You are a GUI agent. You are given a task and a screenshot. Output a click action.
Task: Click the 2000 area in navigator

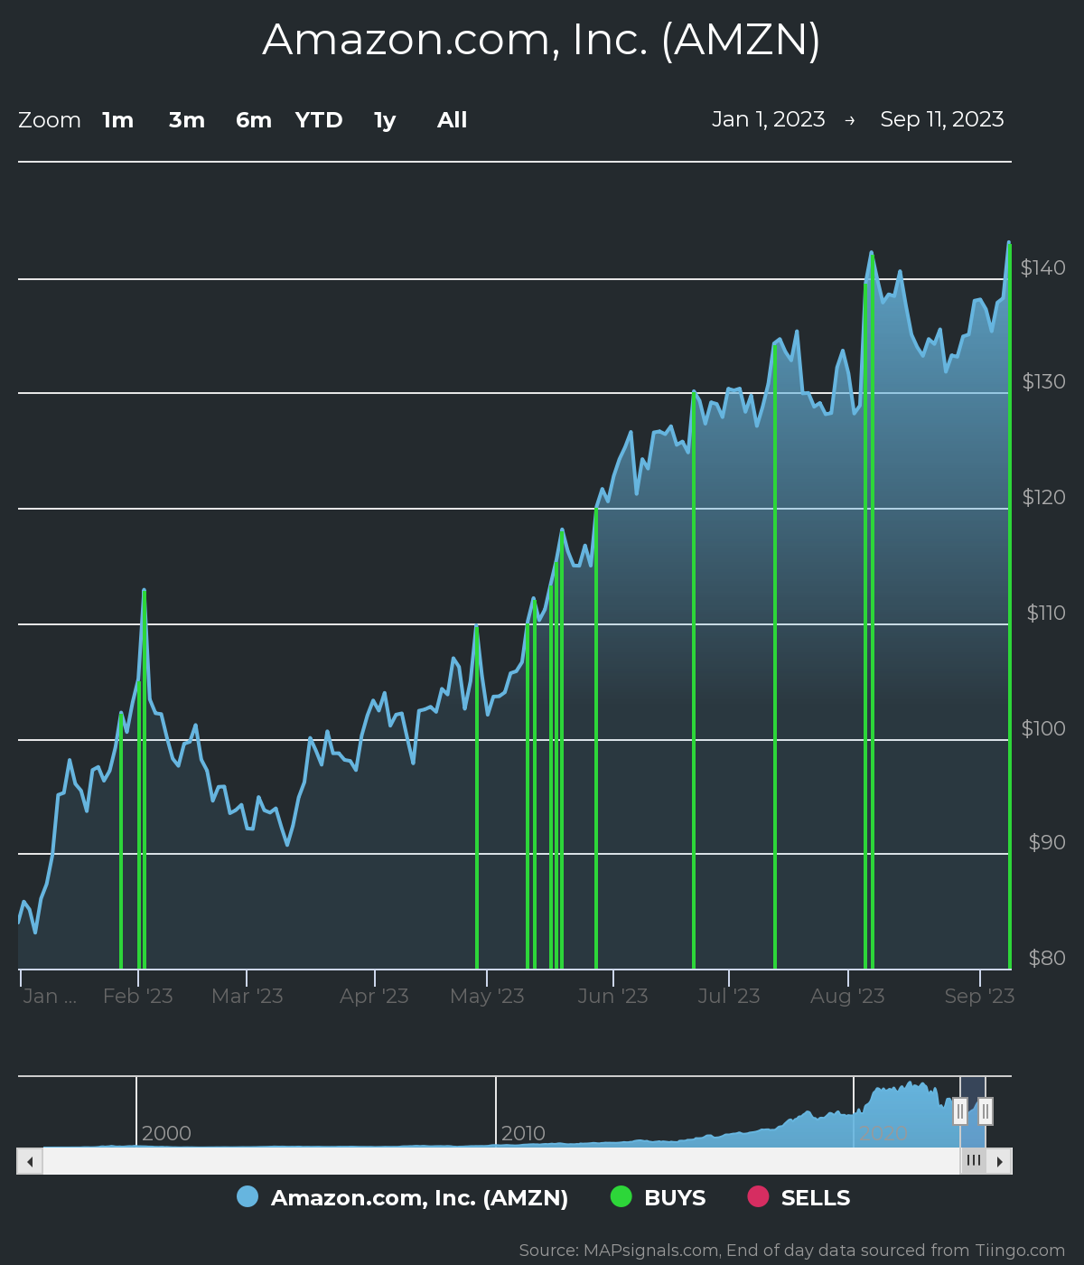tap(166, 1133)
